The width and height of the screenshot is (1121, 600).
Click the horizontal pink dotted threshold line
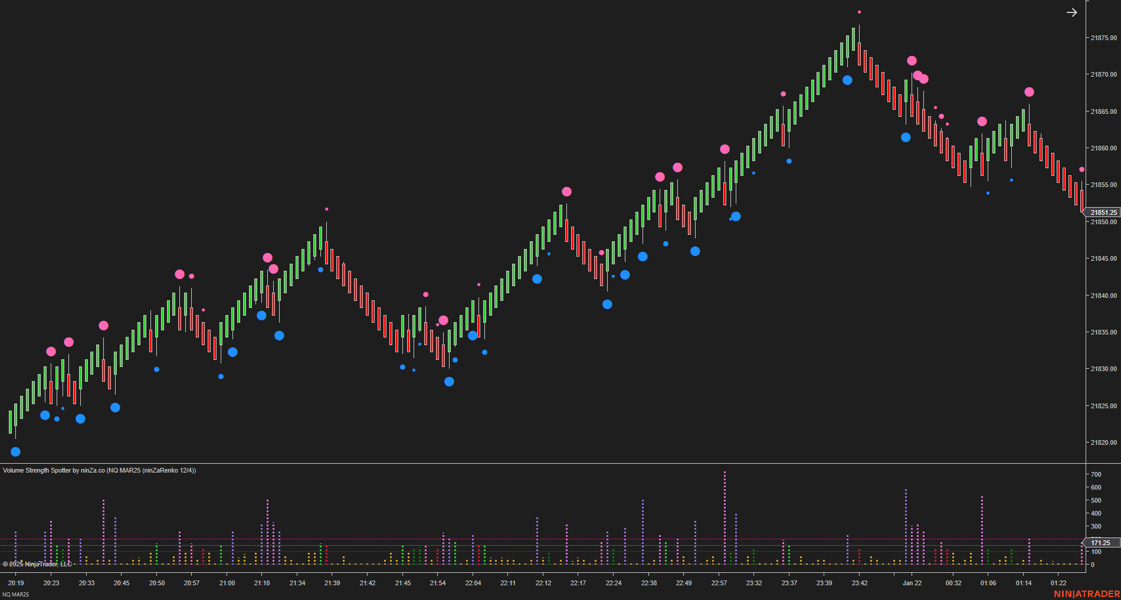pos(531,539)
